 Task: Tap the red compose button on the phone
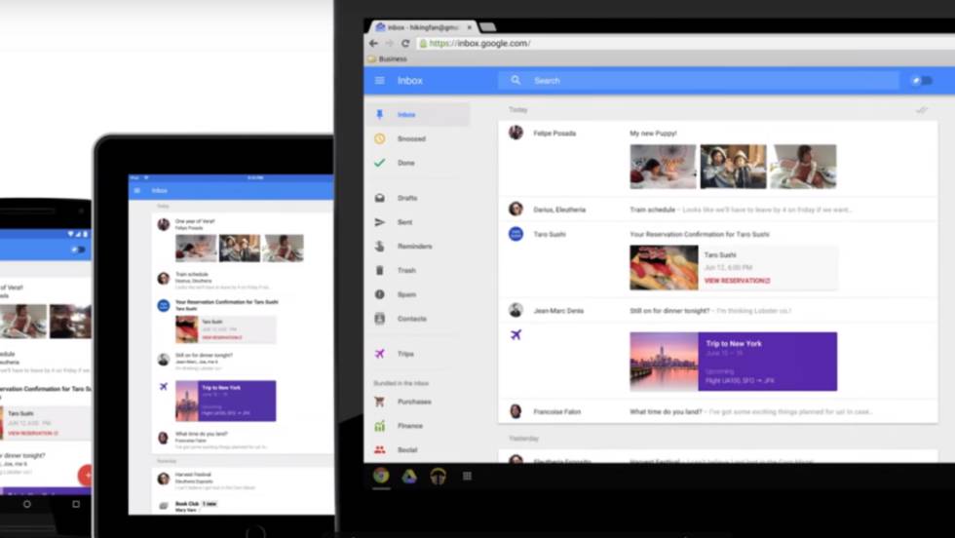tap(86, 476)
